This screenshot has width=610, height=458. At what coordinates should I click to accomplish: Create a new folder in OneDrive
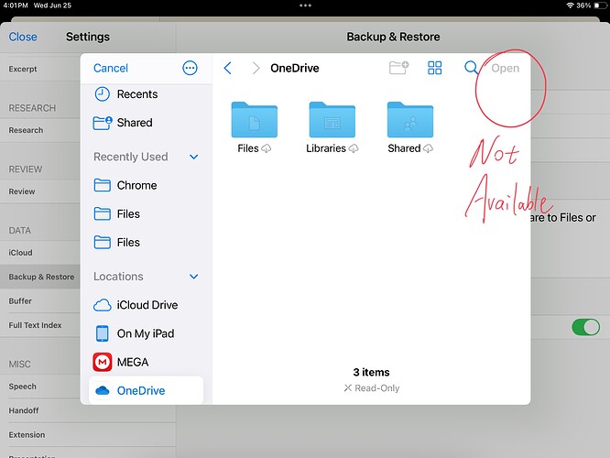point(398,68)
